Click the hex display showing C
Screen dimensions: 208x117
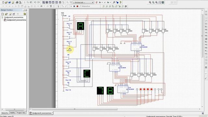(x=87, y=74)
